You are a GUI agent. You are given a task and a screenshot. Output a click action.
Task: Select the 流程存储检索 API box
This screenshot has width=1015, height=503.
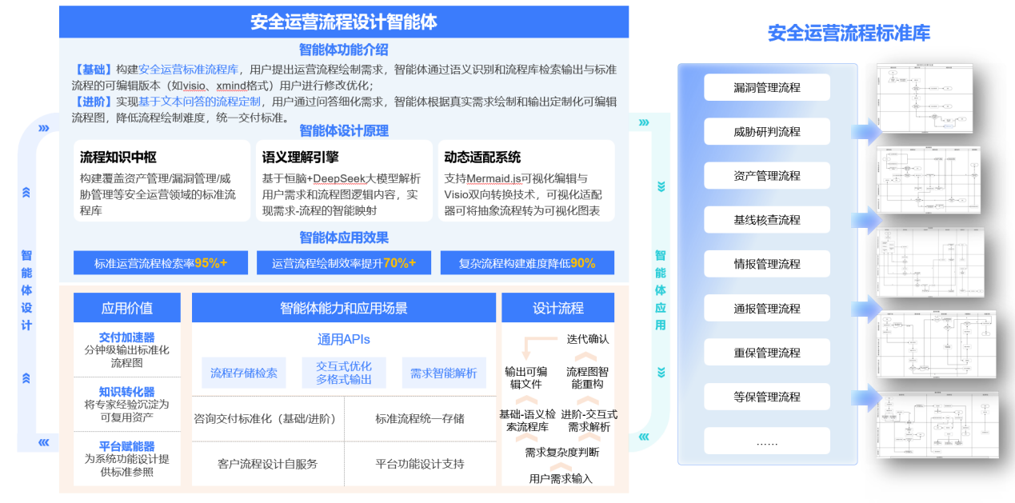(x=244, y=373)
